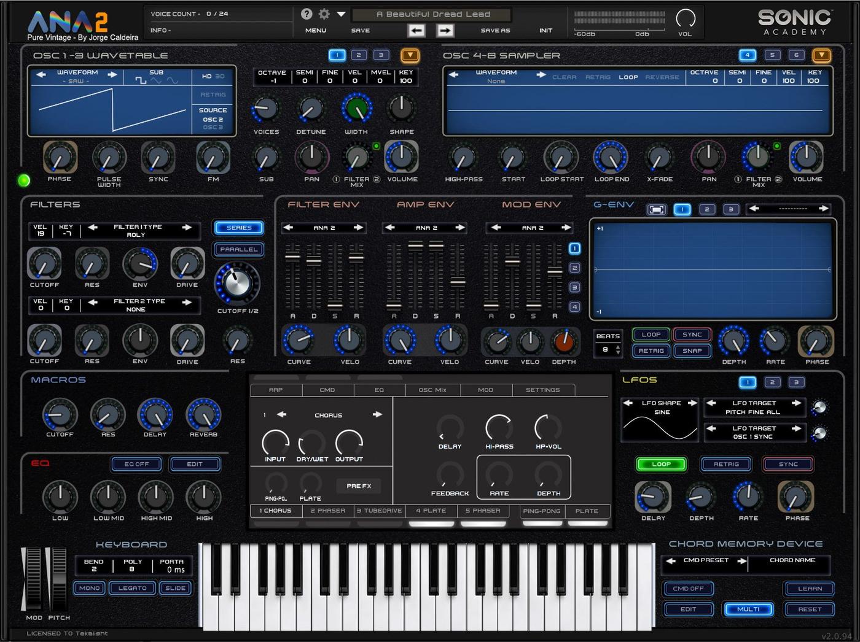
Task: Toggle G-ENV SYNC button
Action: 692,335
